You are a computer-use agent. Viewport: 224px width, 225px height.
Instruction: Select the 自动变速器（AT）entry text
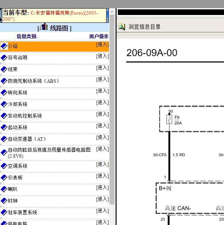click(x=27, y=139)
